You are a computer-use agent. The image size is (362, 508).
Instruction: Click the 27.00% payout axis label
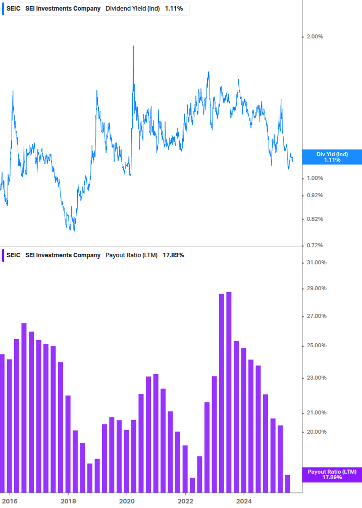click(317, 316)
